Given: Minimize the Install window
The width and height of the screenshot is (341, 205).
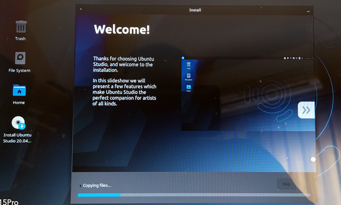Looking at the screenshot, I should [308, 11].
